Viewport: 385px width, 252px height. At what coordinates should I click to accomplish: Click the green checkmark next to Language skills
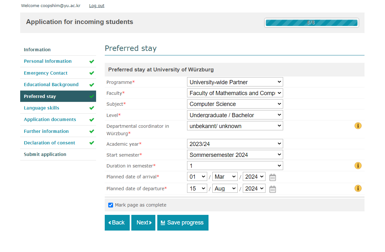[92, 108]
